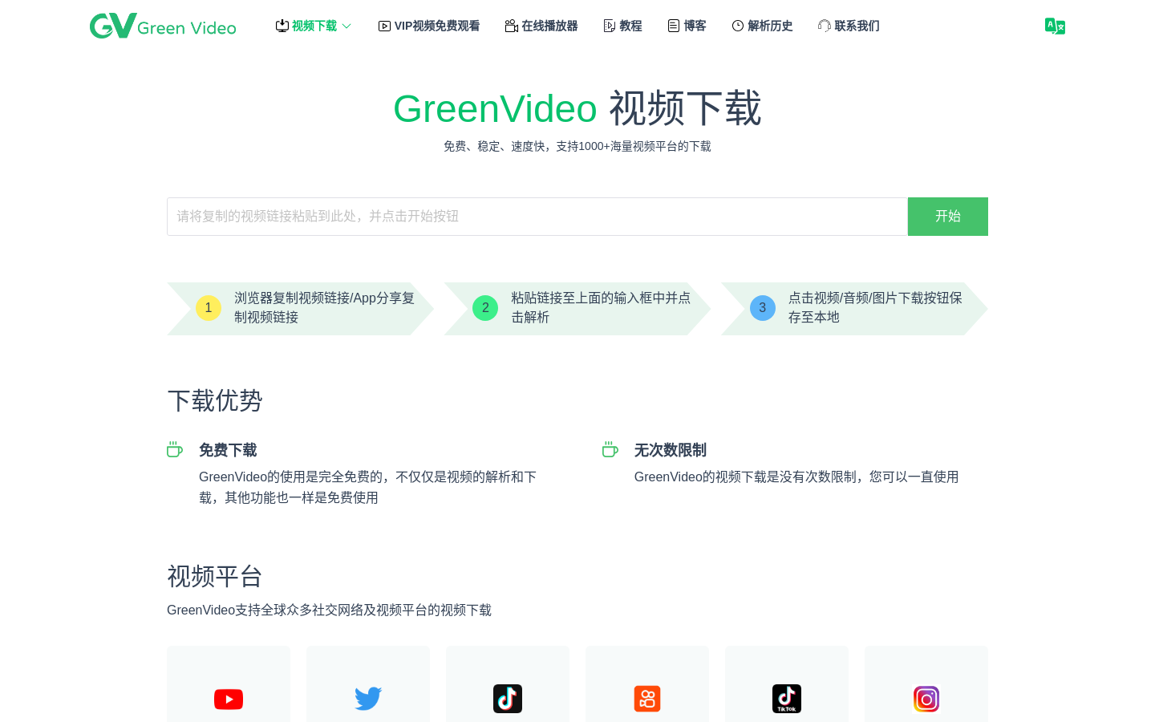Click step text 浏览器复制视频链接/App分享复制视频链接
This screenshot has width=1155, height=722.
coord(325,308)
